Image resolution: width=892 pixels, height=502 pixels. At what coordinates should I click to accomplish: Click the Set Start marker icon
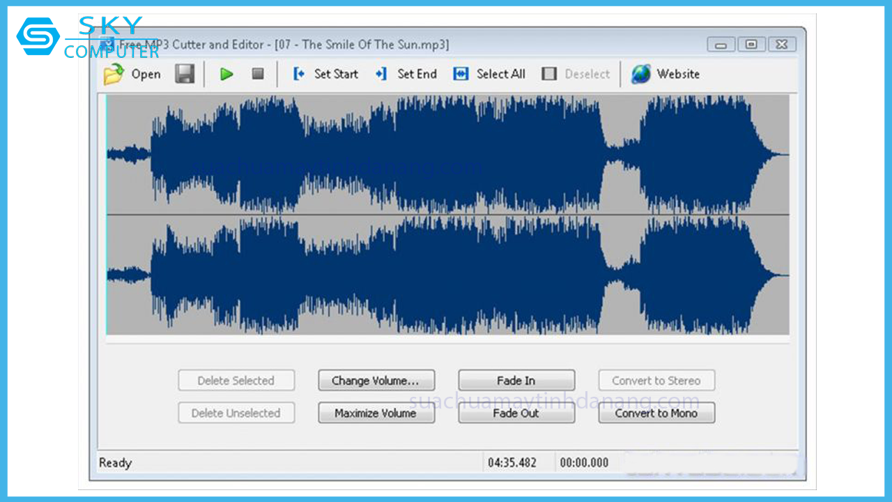(299, 74)
